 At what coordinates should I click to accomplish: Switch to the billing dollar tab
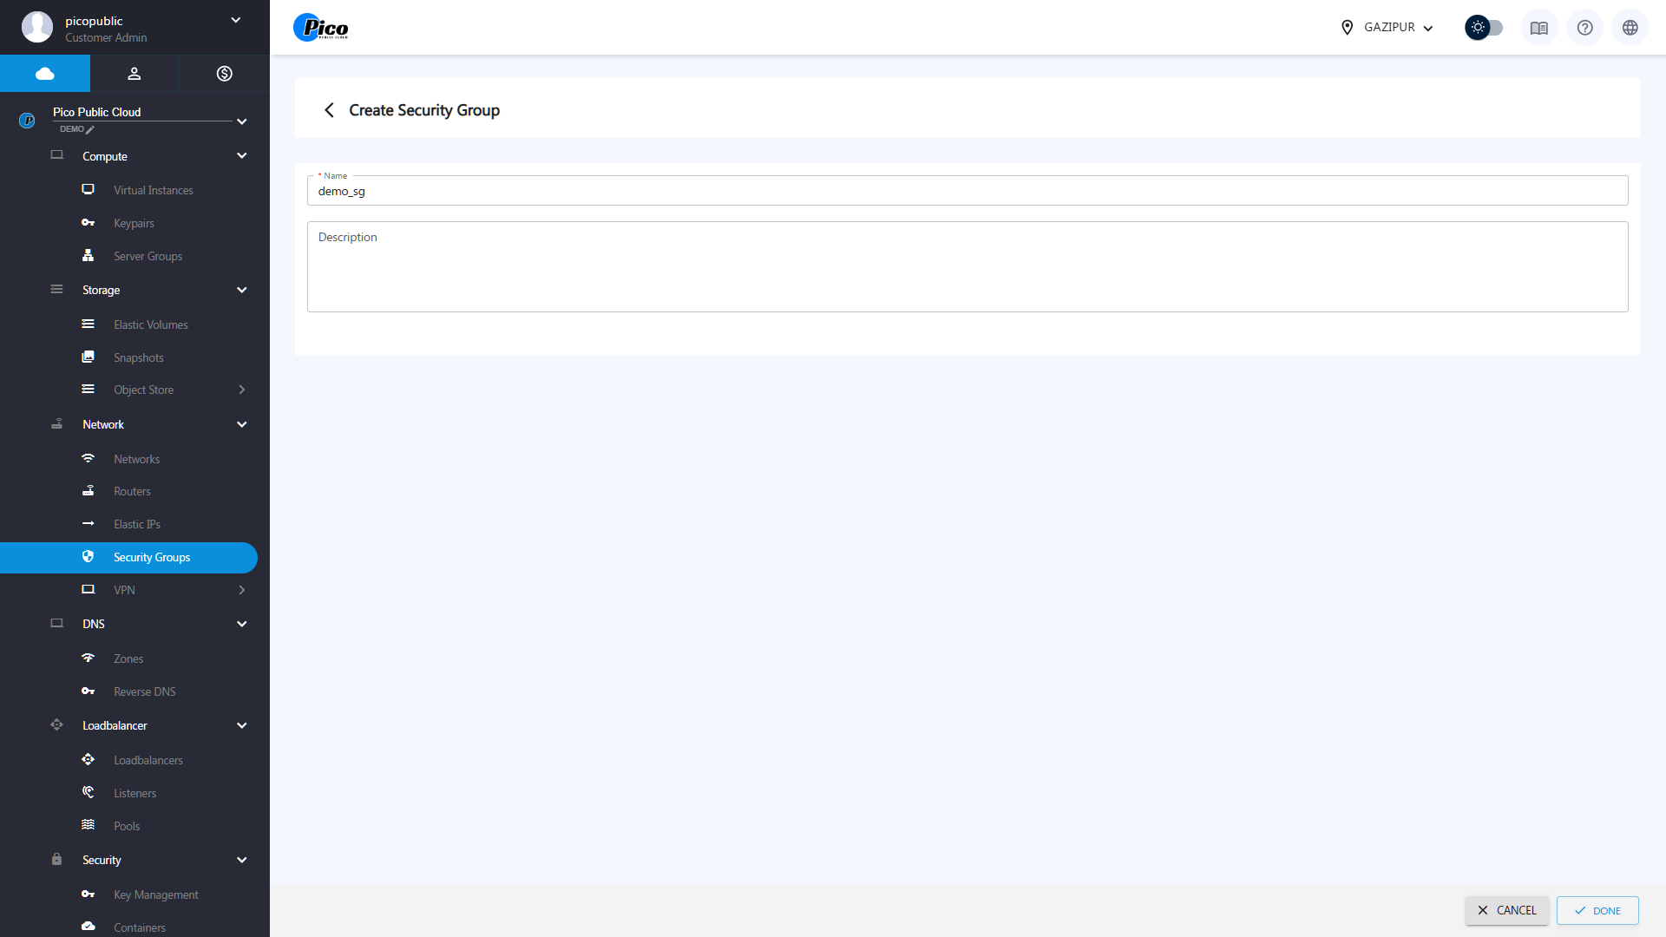point(224,74)
